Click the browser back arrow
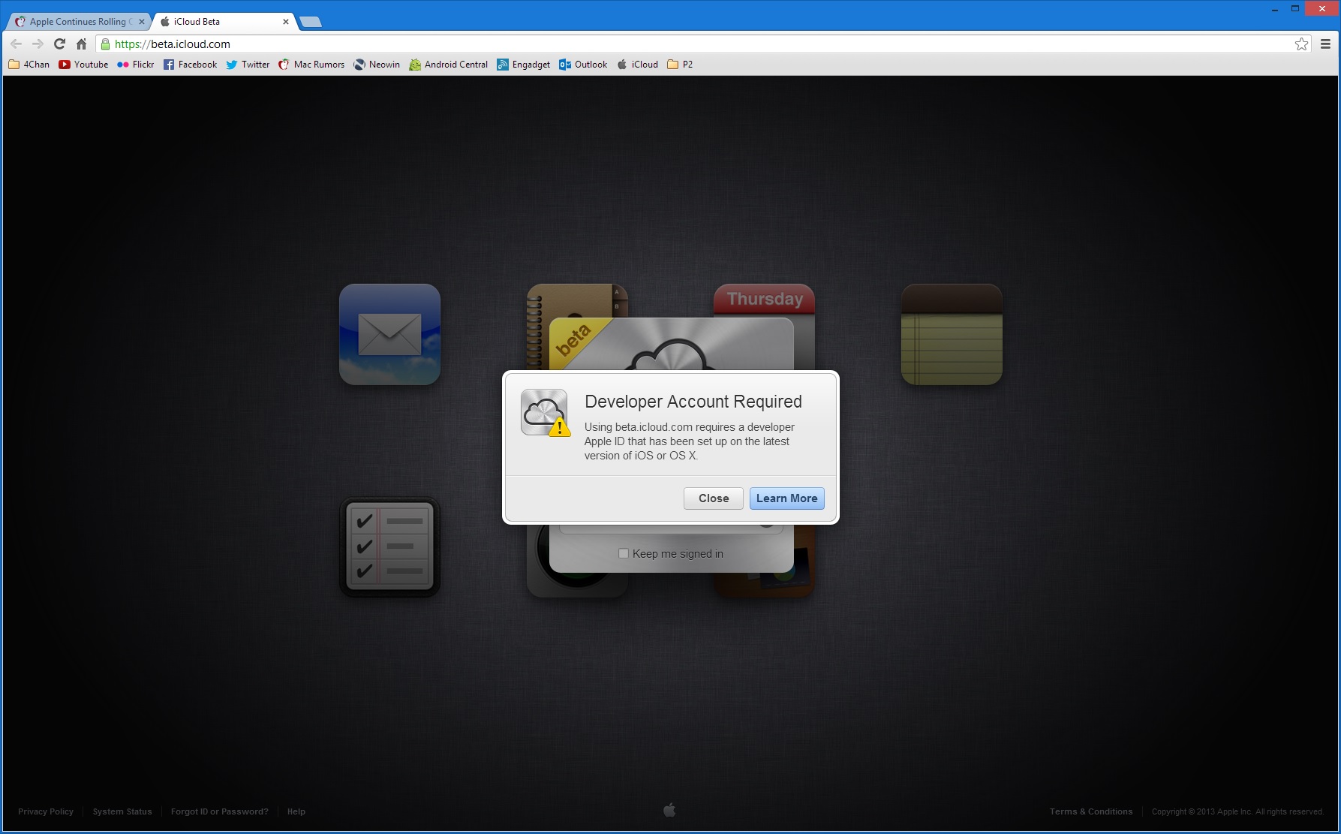 click(x=17, y=44)
